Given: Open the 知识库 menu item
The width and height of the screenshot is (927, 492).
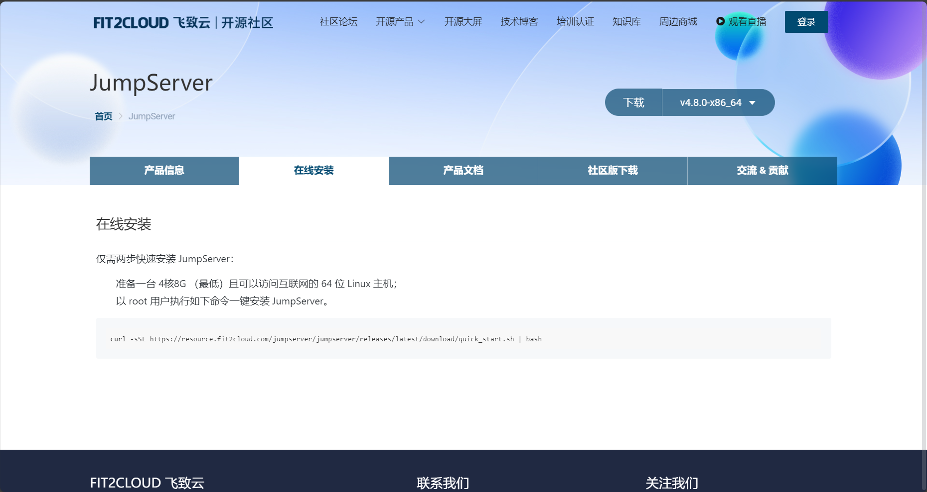Looking at the screenshot, I should pyautogui.click(x=626, y=21).
